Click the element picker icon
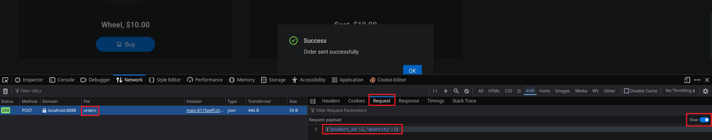The height and width of the screenshot is (140, 712). (x=5, y=80)
